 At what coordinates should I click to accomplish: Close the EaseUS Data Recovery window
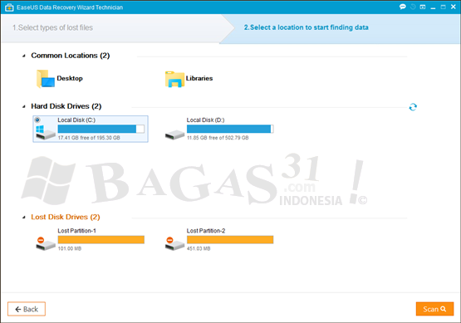coord(453,7)
